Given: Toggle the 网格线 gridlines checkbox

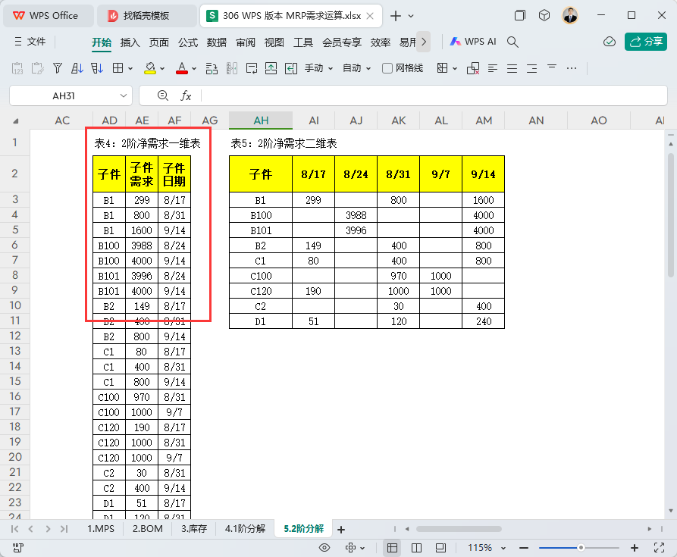Looking at the screenshot, I should coord(387,68).
